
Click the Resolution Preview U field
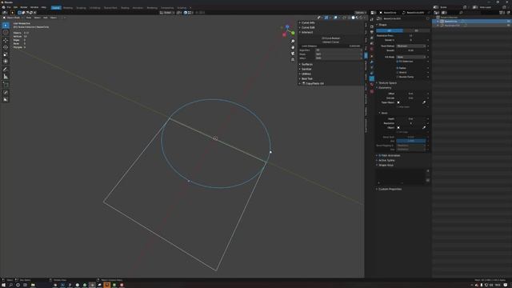pyautogui.click(x=411, y=35)
